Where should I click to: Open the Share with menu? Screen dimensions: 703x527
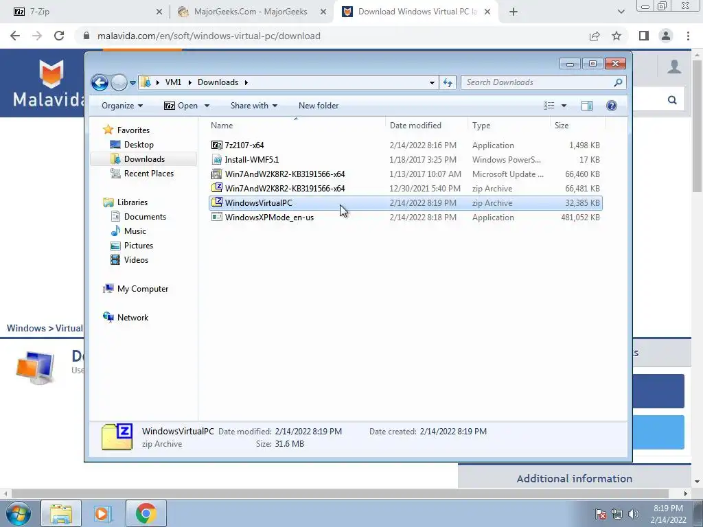tap(254, 106)
